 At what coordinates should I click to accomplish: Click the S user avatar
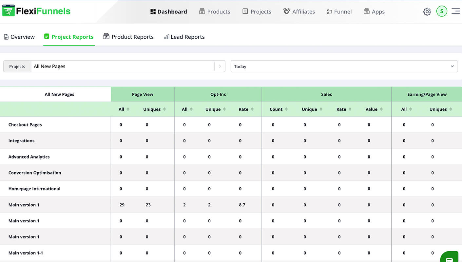tap(442, 11)
